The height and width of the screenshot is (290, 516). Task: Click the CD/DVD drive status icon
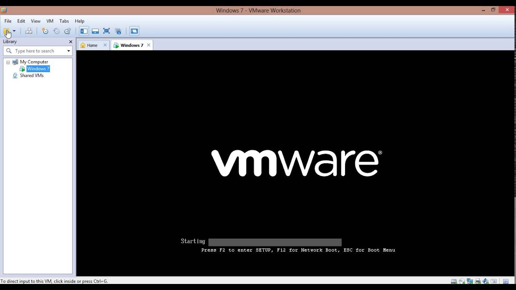pos(462,282)
